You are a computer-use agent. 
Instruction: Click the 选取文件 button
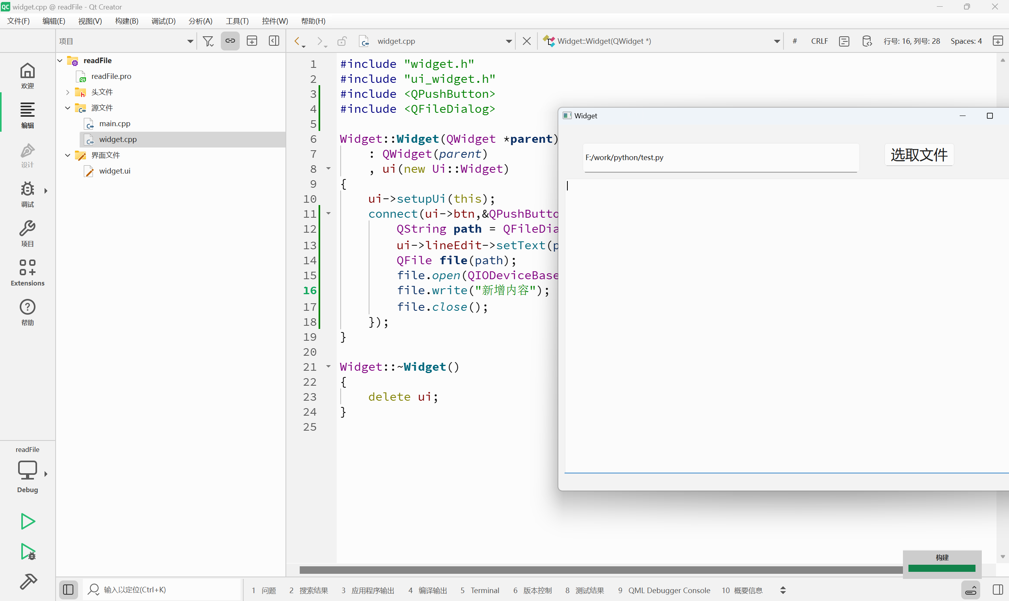(918, 155)
